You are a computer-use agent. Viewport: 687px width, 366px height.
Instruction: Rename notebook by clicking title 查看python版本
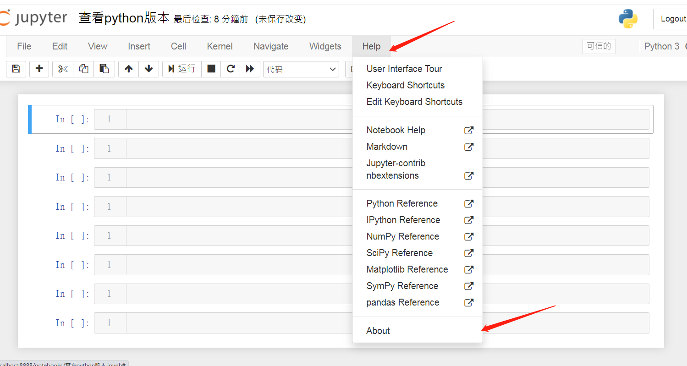[x=124, y=18]
